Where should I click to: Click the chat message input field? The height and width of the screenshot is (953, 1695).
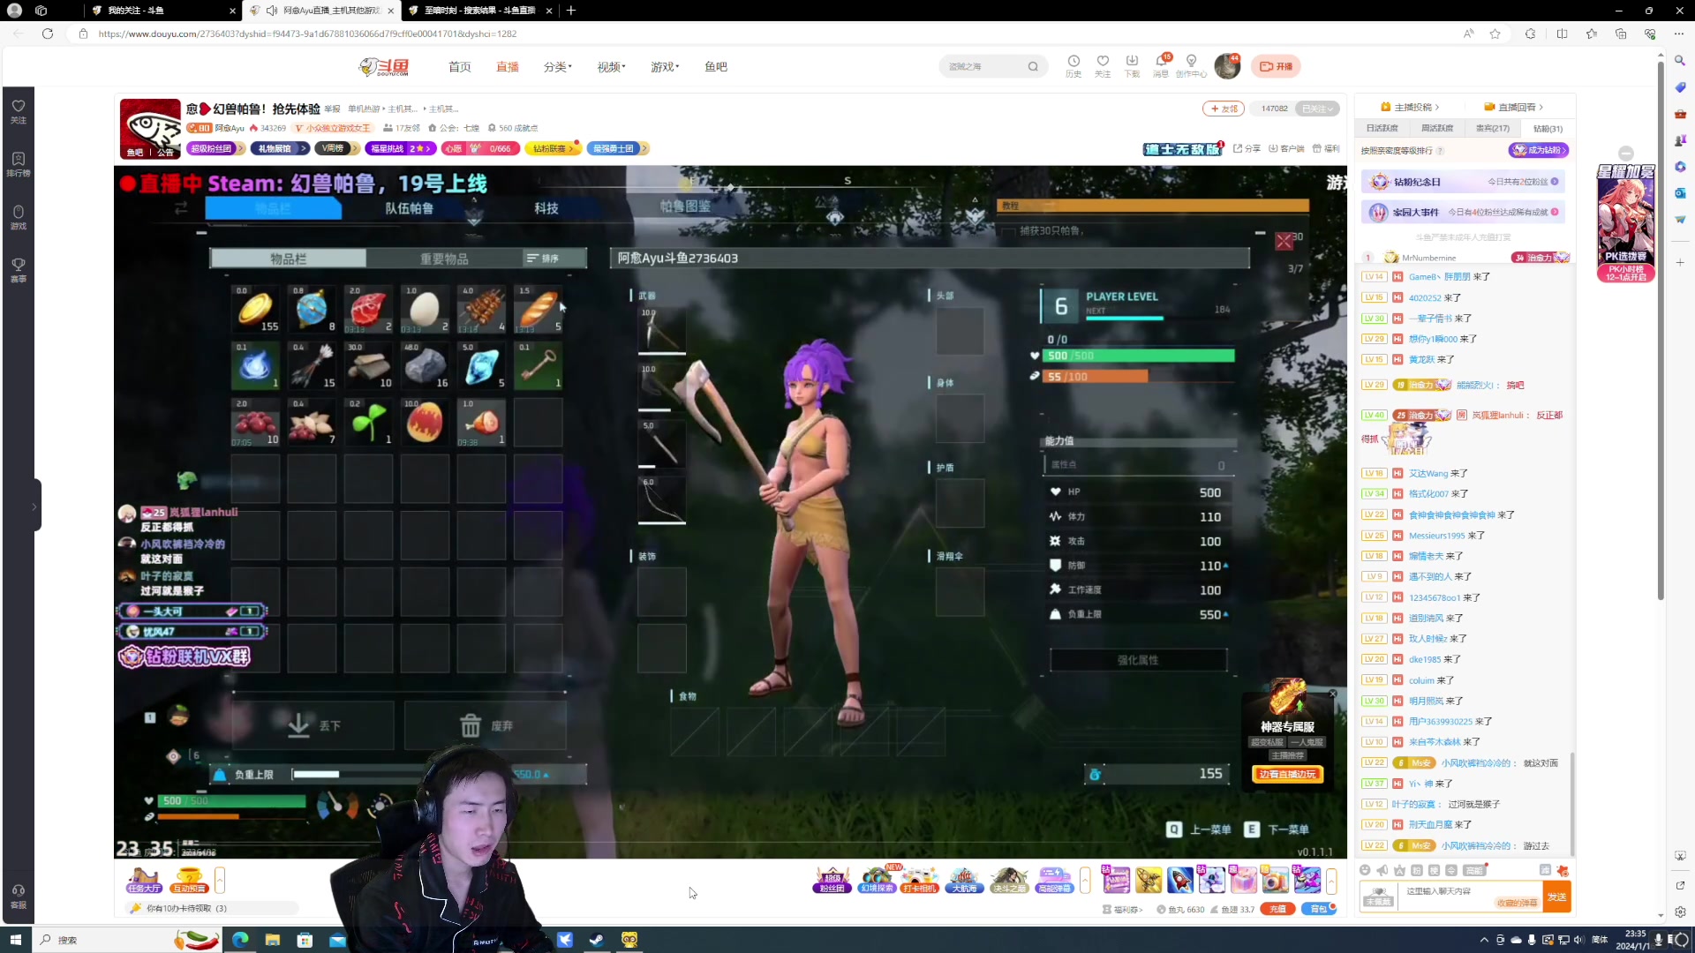(1470, 897)
